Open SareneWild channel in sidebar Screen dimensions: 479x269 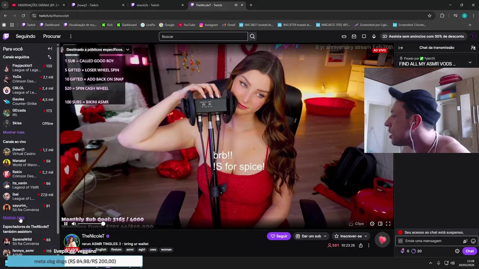tap(28, 241)
